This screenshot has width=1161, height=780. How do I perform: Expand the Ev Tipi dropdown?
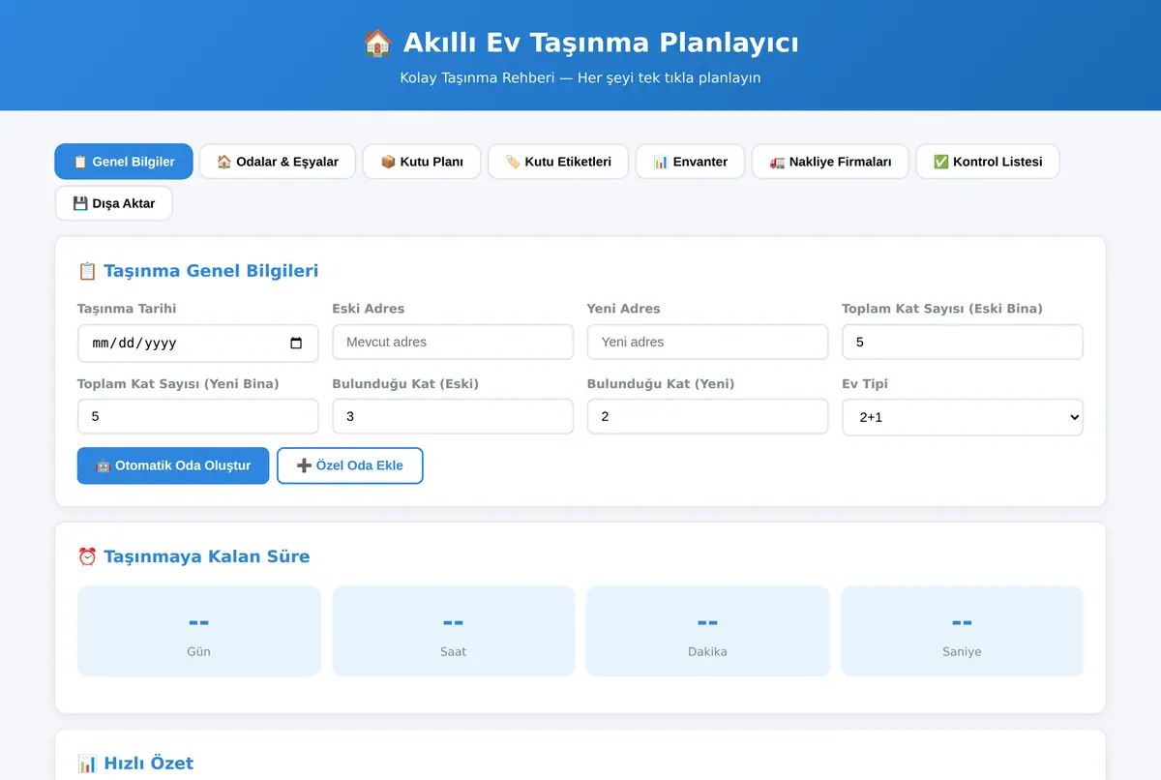(x=963, y=417)
